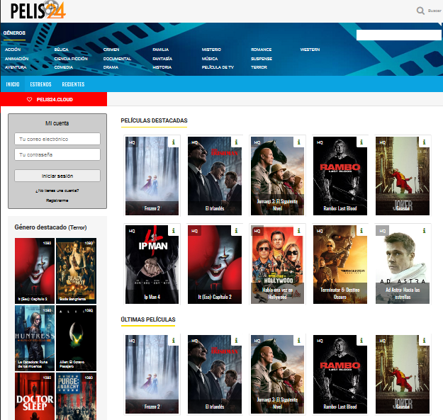
Task: Open info icon on Terminator 6 poster
Action: tap(361, 231)
